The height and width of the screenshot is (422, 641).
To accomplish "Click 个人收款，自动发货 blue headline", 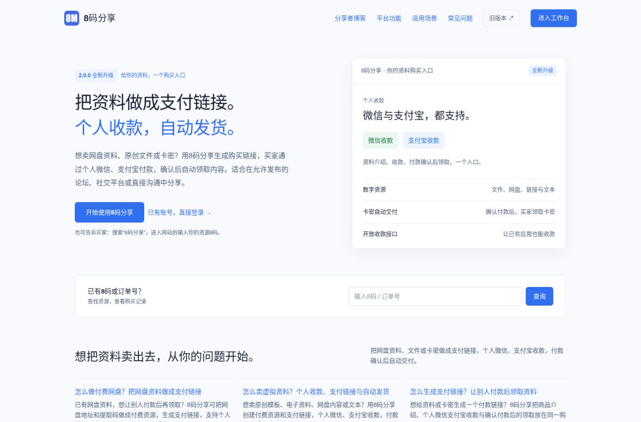I will (155, 128).
